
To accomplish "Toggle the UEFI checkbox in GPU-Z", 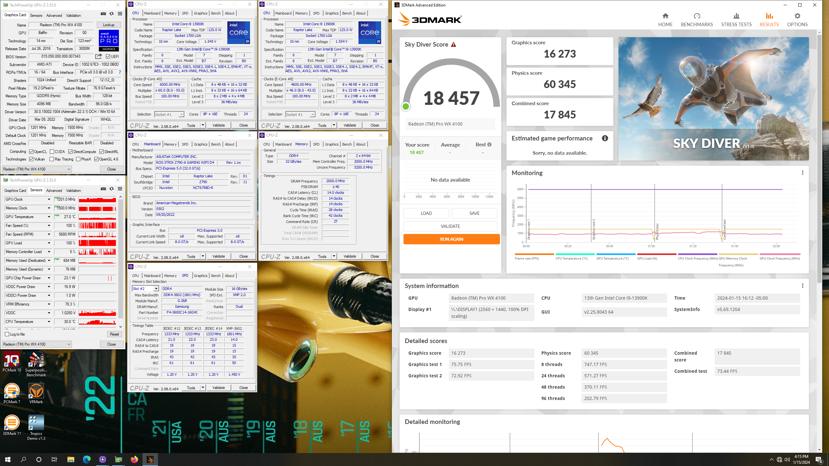I will (108, 57).
